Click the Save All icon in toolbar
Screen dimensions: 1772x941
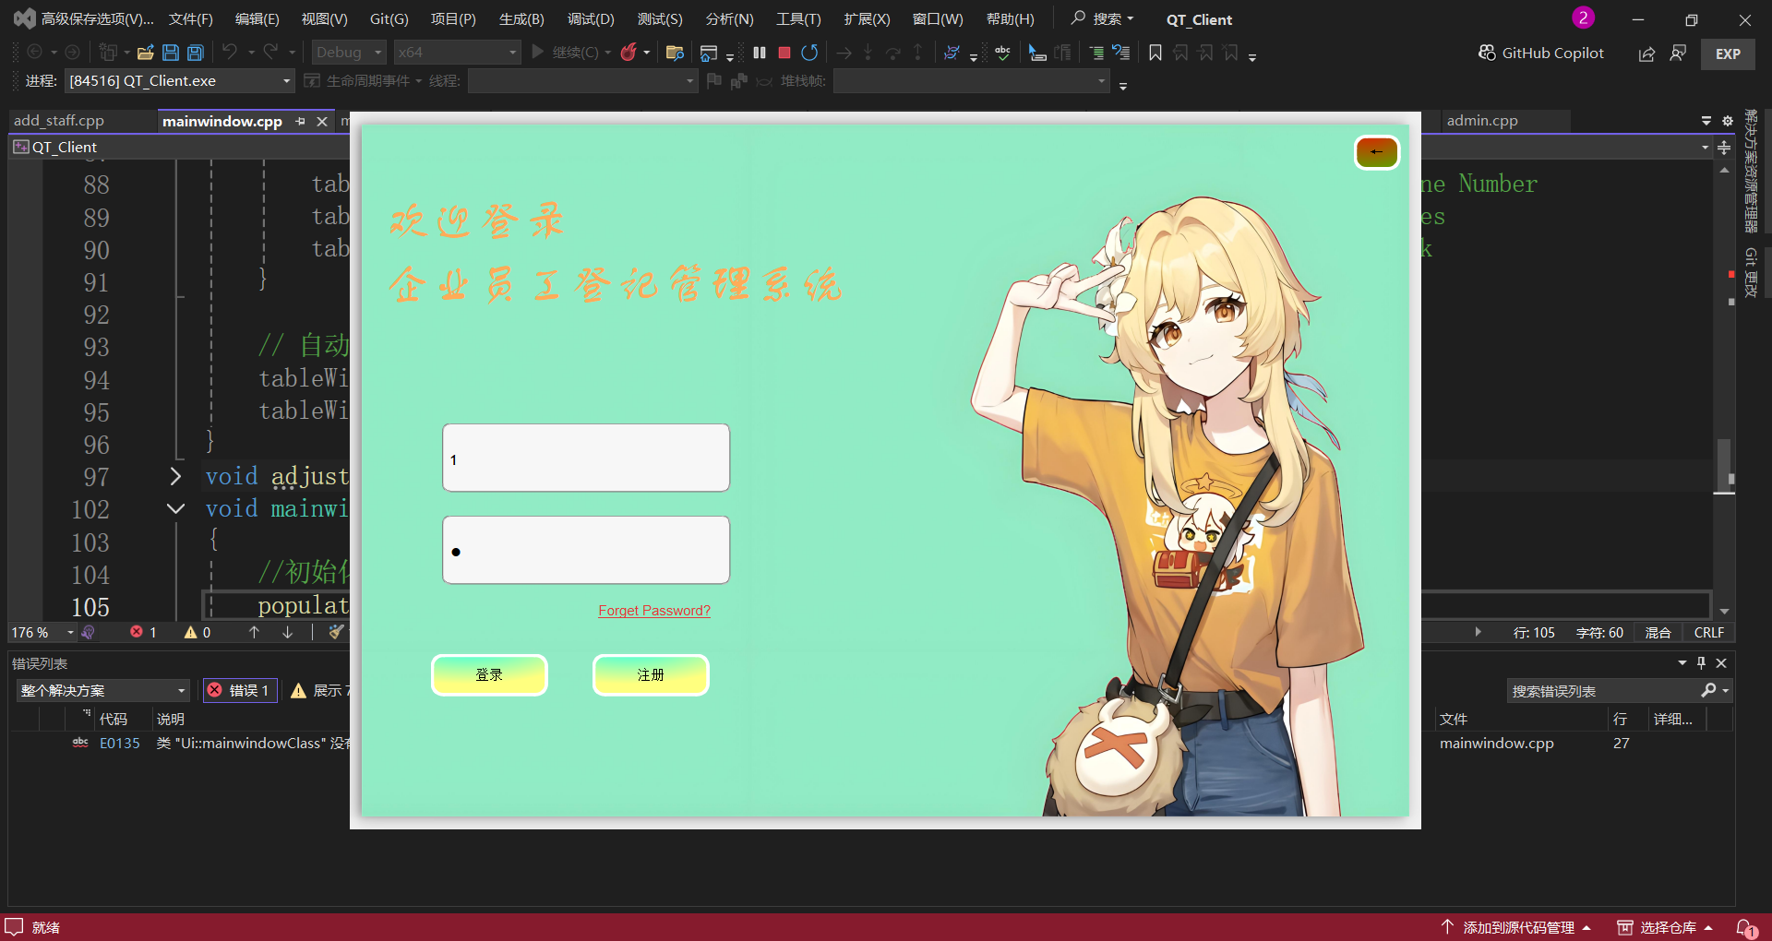coord(195,53)
